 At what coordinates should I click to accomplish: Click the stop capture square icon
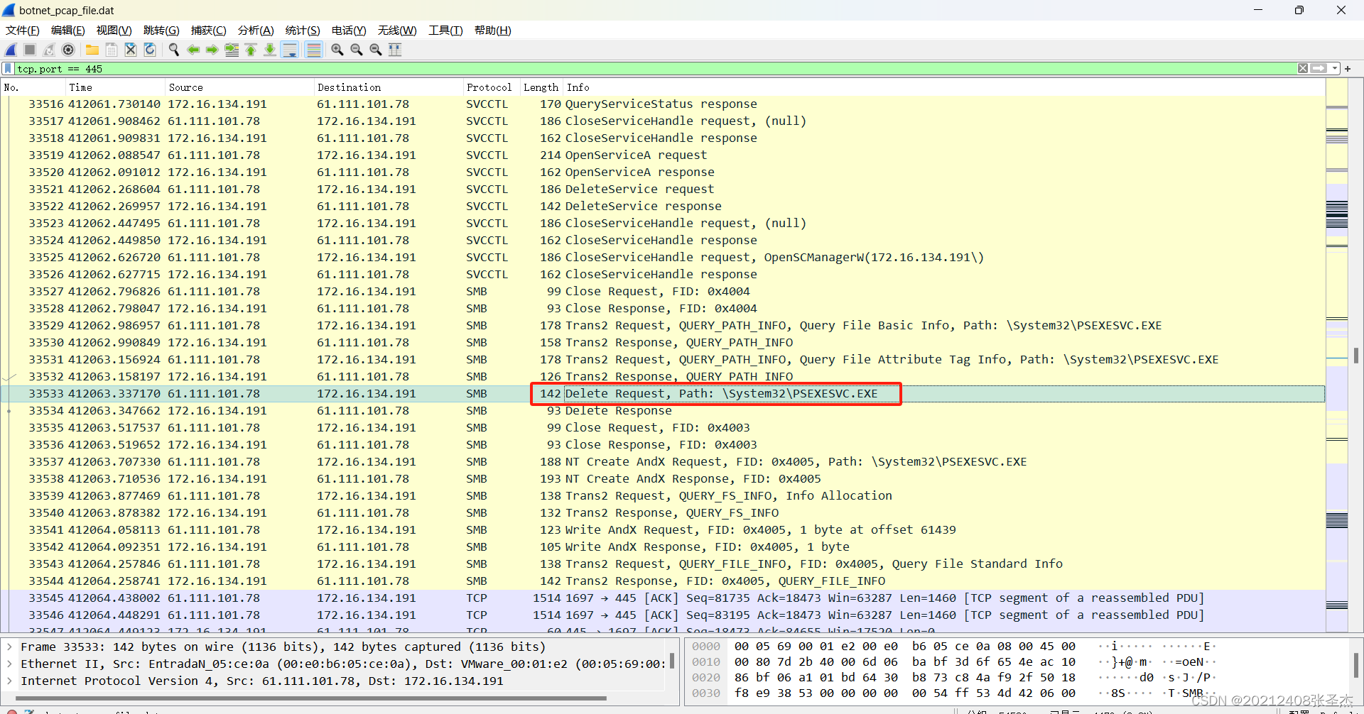[x=30, y=50]
